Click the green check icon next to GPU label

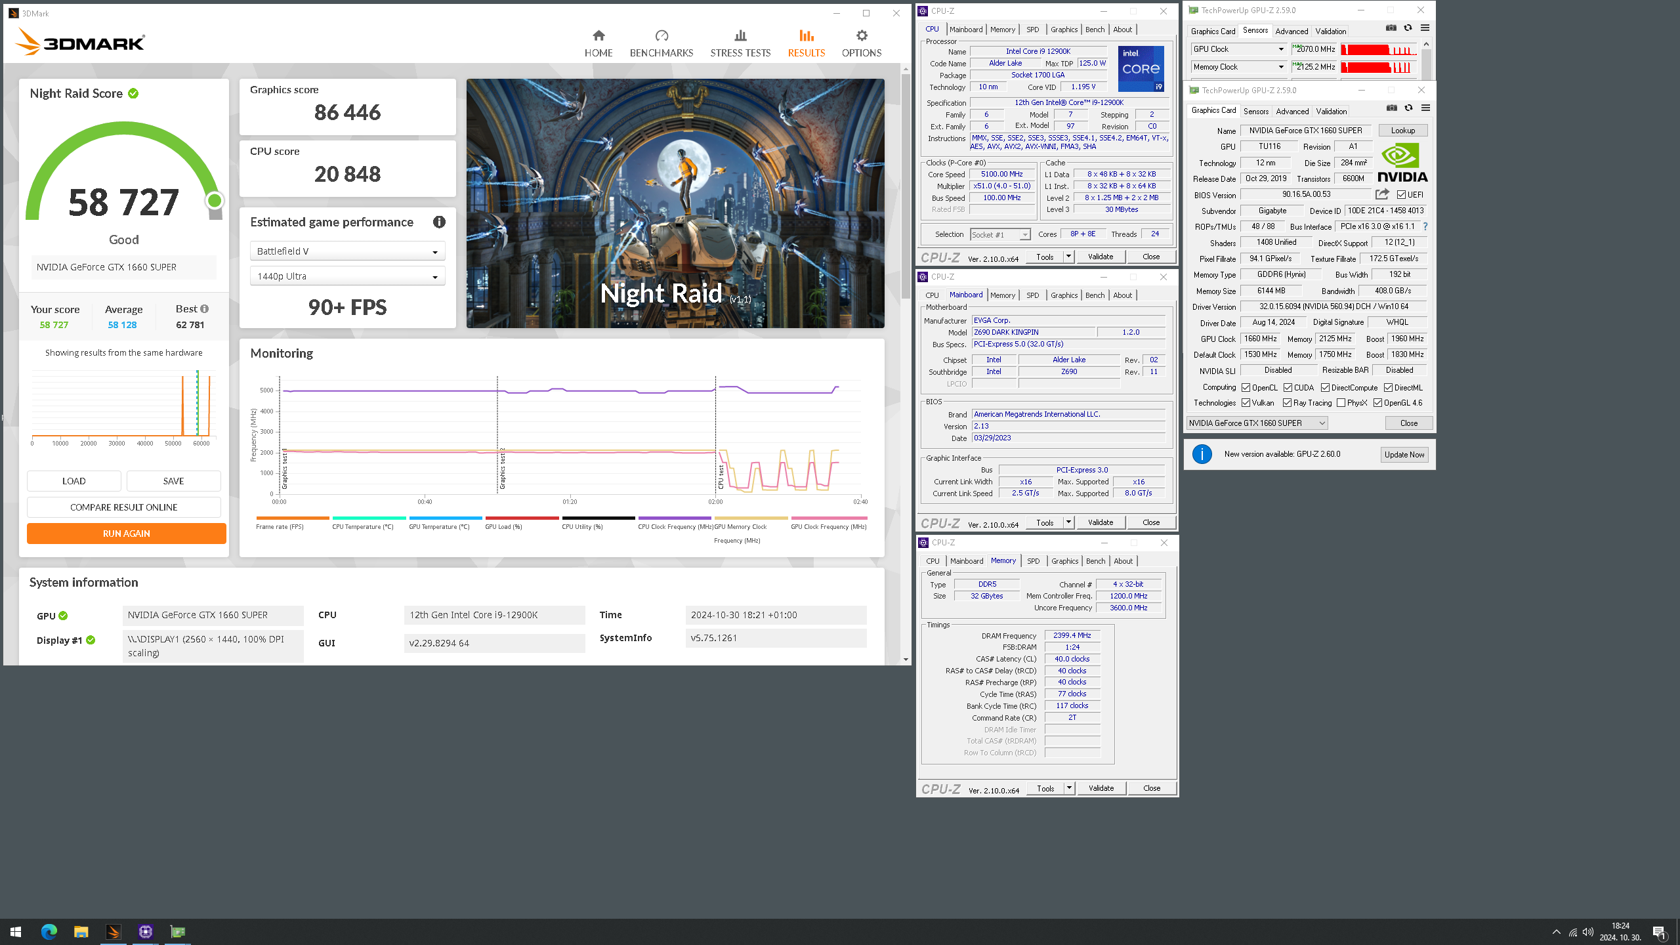[x=63, y=616]
